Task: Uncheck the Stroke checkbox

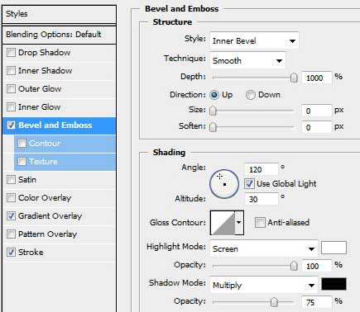Action: 11,252
